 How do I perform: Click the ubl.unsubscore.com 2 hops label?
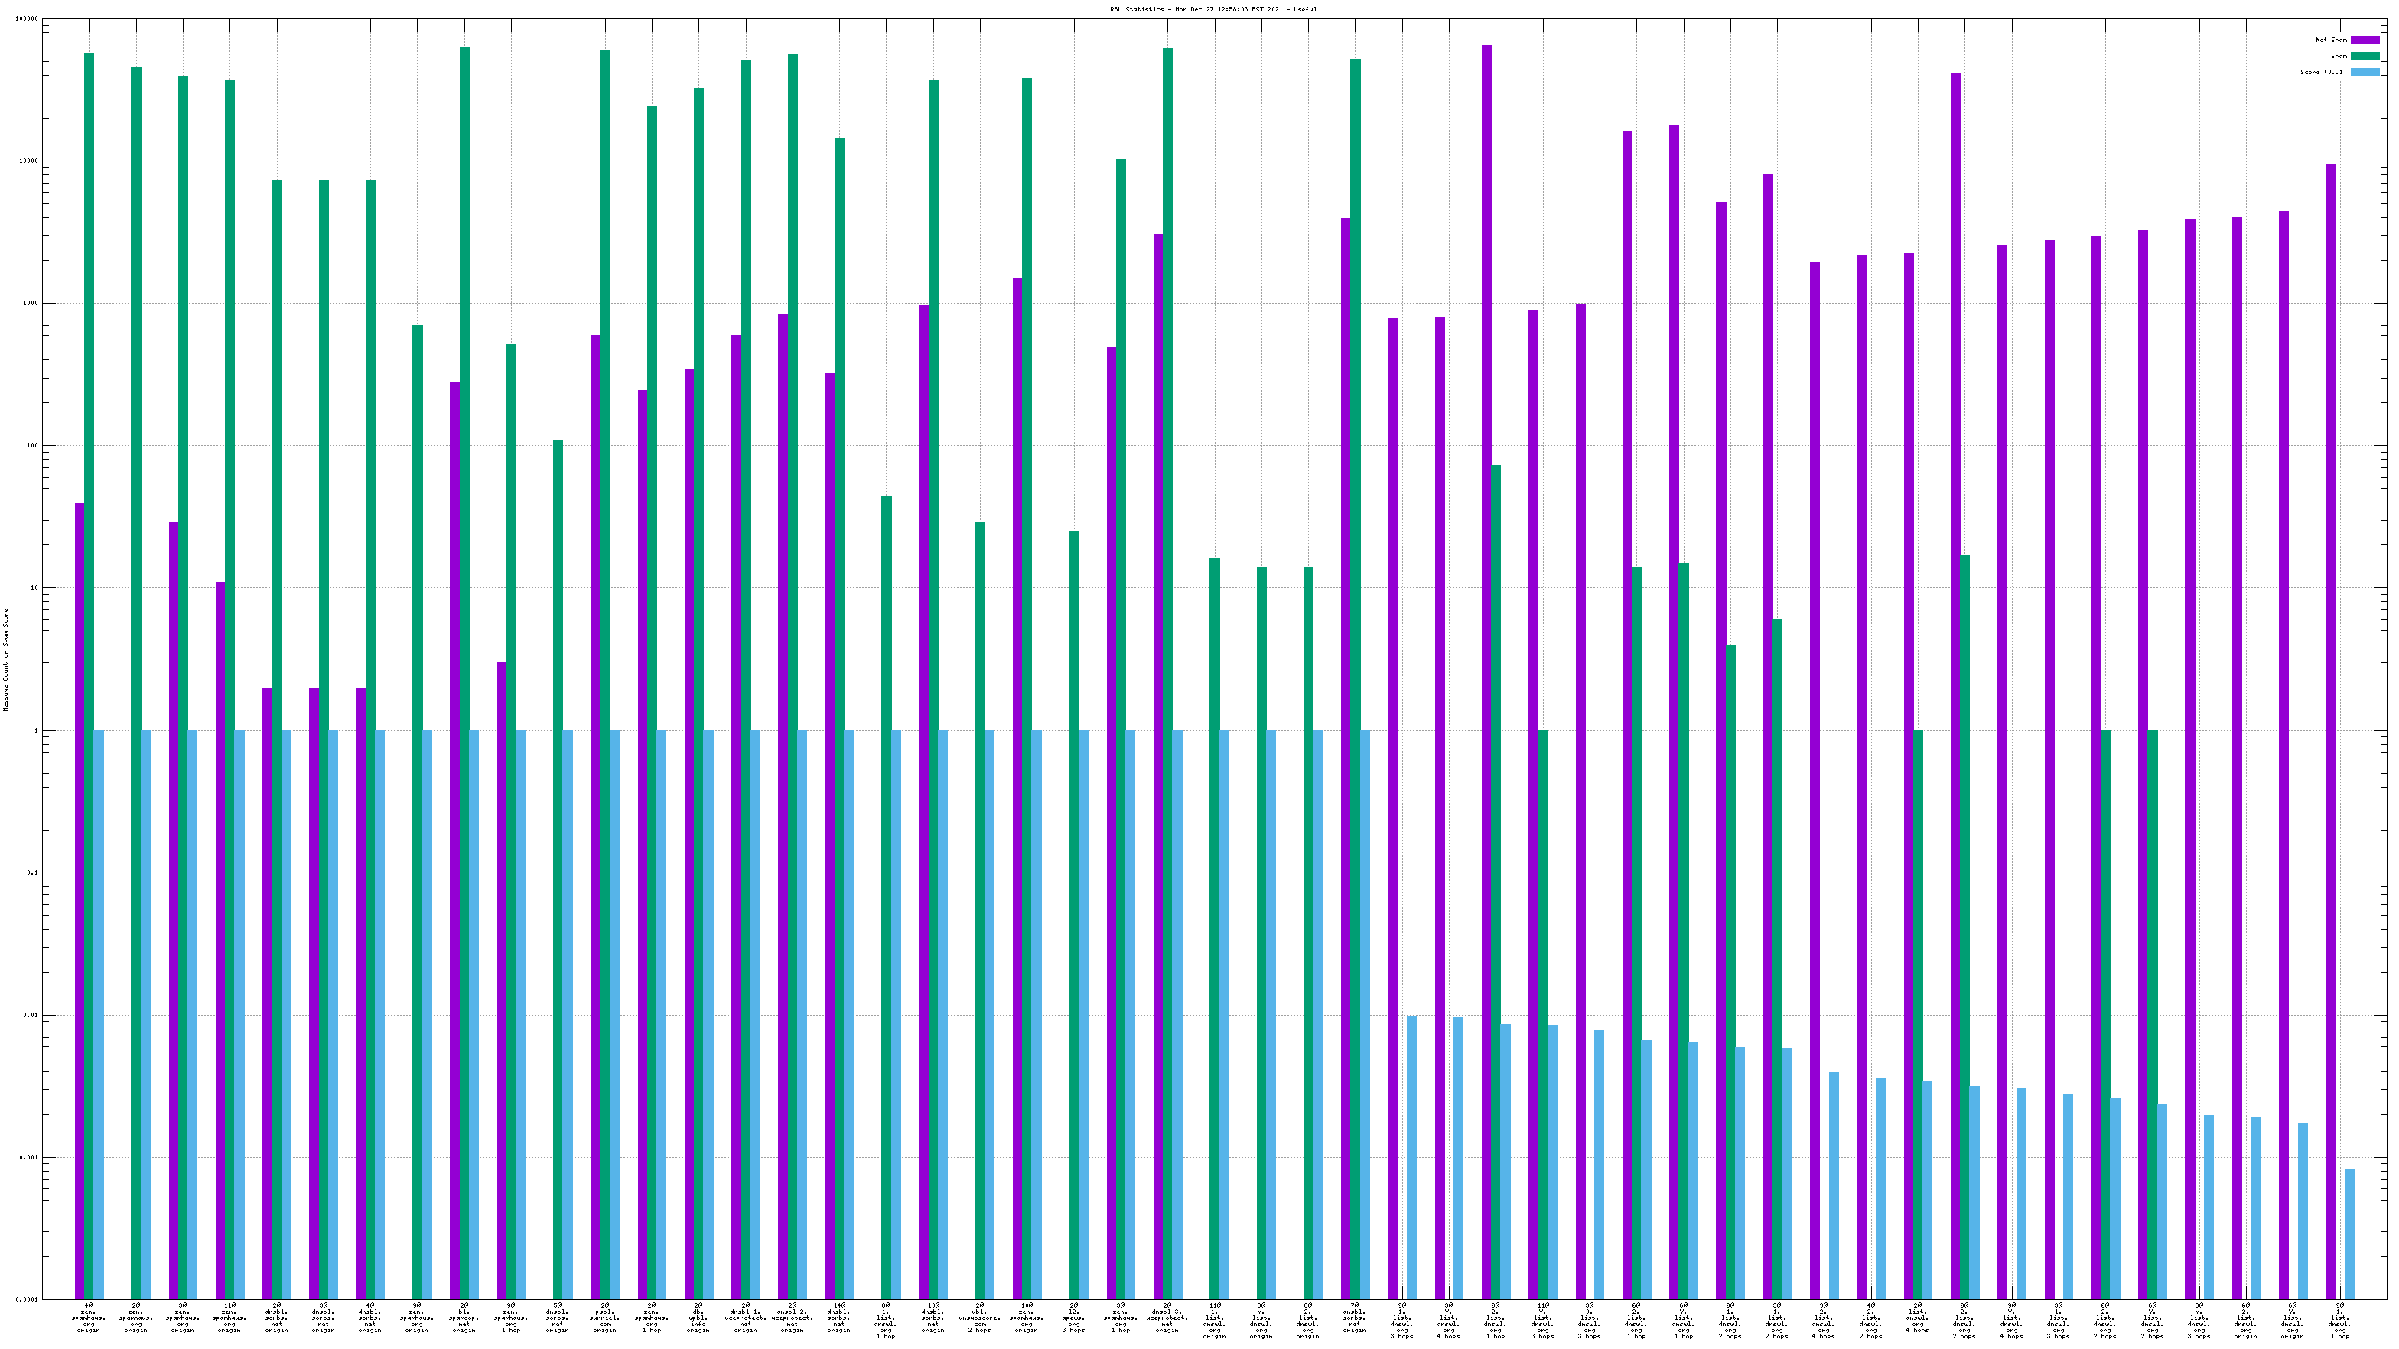(x=980, y=1318)
